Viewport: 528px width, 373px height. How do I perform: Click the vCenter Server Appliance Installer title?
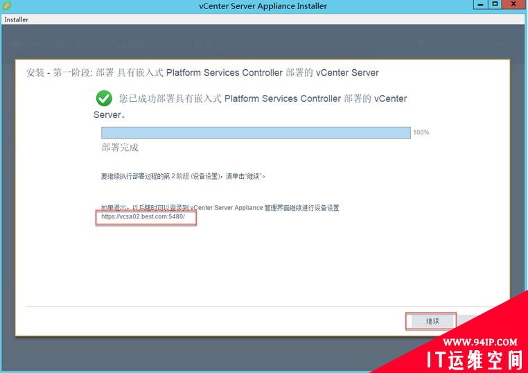click(263, 6)
